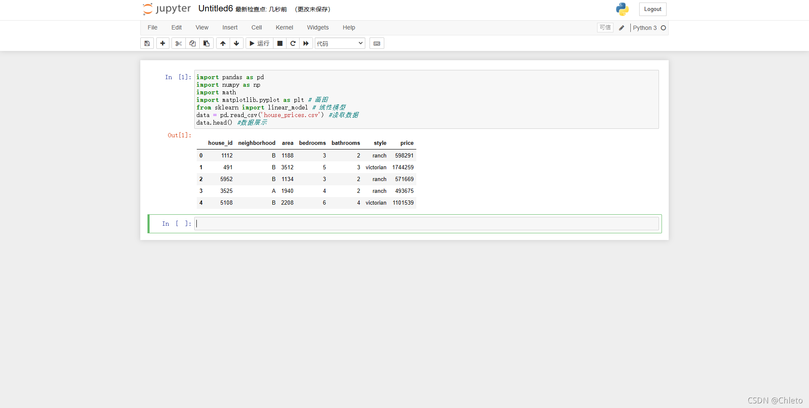The image size is (809, 408).
Task: Click the last checkpoint text (最新检查点)
Action: click(x=261, y=9)
